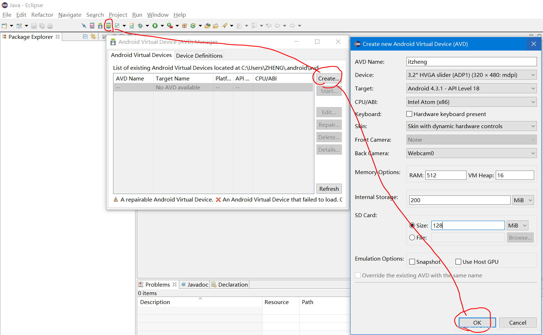Open the Back Camera dropdown showing Webcam0
The height and width of the screenshot is (335, 543).
tap(472, 153)
